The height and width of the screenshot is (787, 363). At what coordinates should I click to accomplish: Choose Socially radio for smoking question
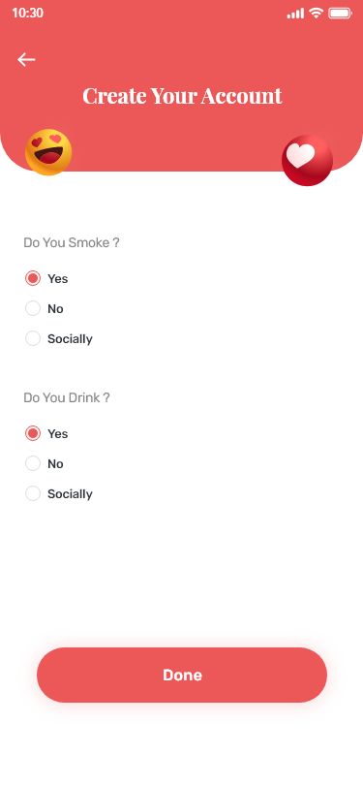33,338
